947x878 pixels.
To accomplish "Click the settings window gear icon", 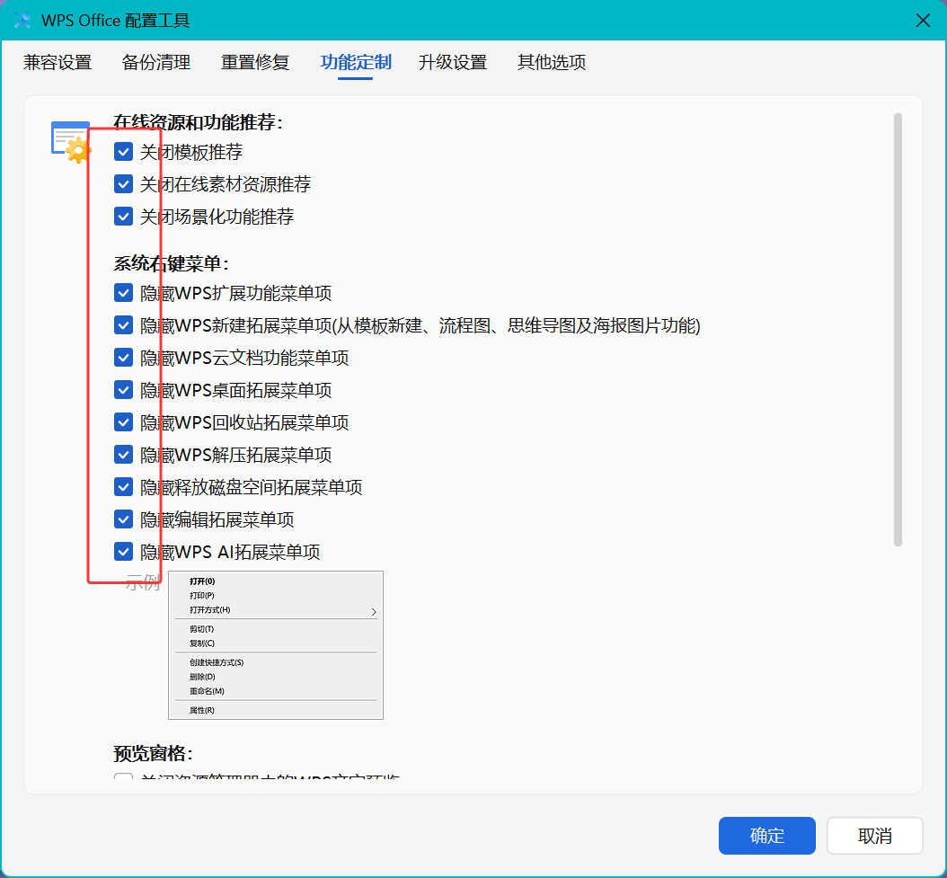I will [71, 142].
